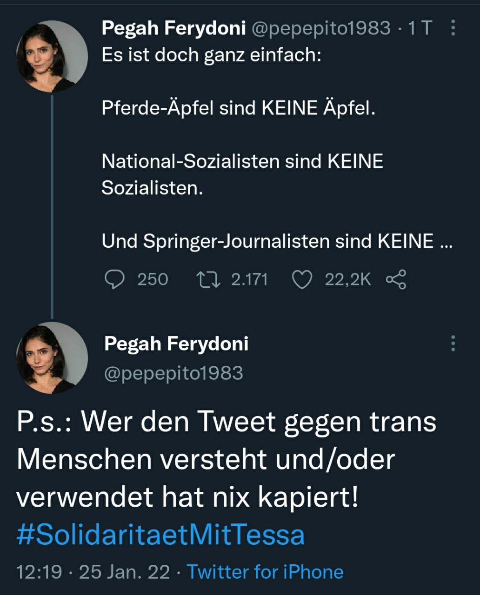Click the 250 replies count
This screenshot has height=595, width=480.
pos(153,280)
